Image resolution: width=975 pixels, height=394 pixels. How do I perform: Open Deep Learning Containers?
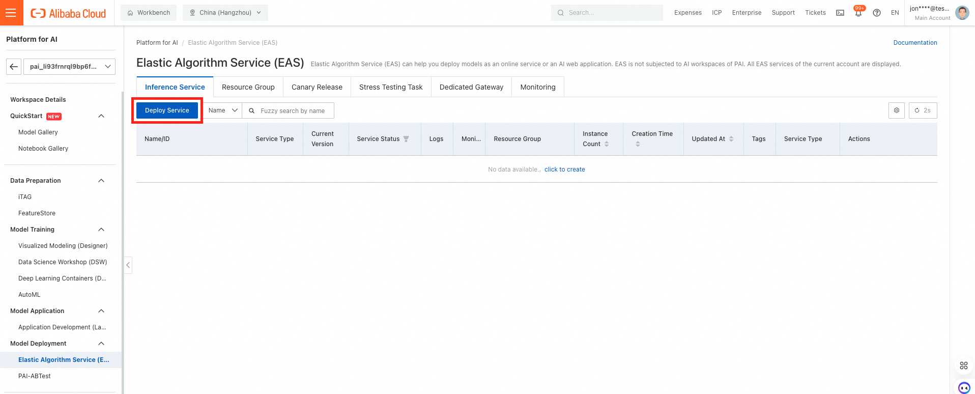63,278
